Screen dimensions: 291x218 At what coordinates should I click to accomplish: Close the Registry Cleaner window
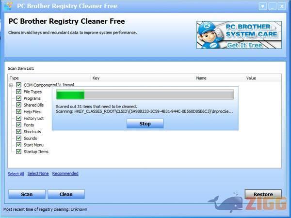(x=282, y=6)
